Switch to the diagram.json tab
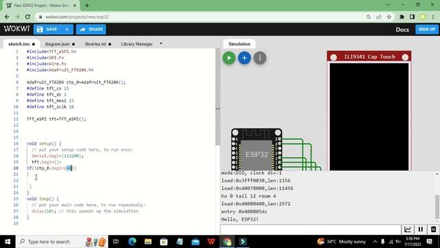This screenshot has width=440, height=248. click(60, 44)
